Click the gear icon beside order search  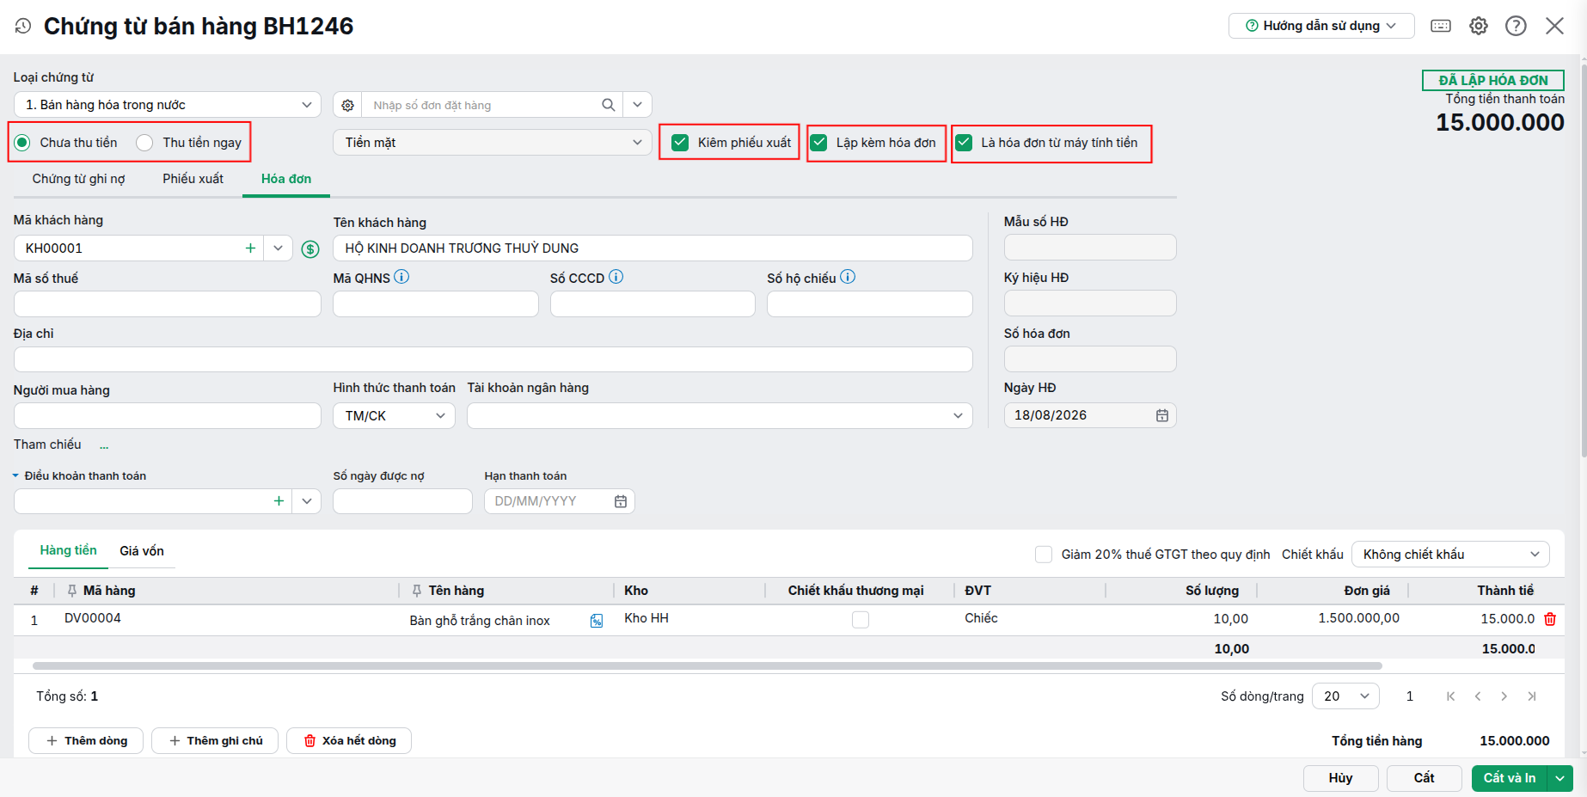point(347,105)
